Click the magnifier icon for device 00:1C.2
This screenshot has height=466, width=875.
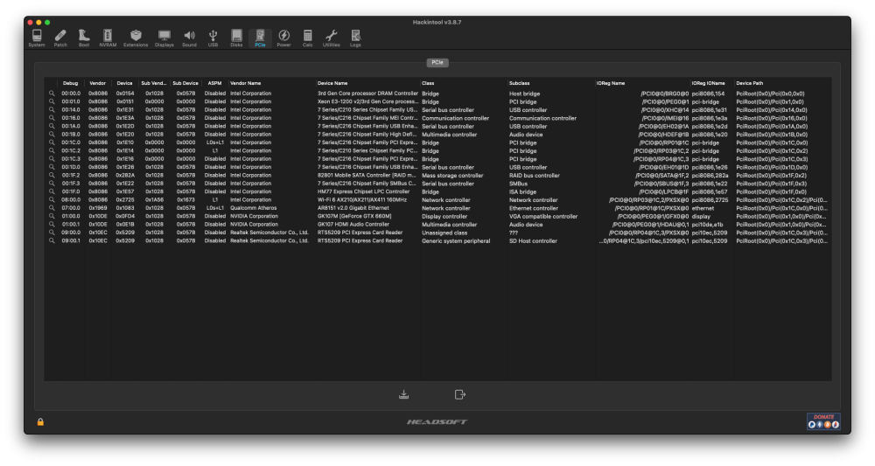pos(52,150)
